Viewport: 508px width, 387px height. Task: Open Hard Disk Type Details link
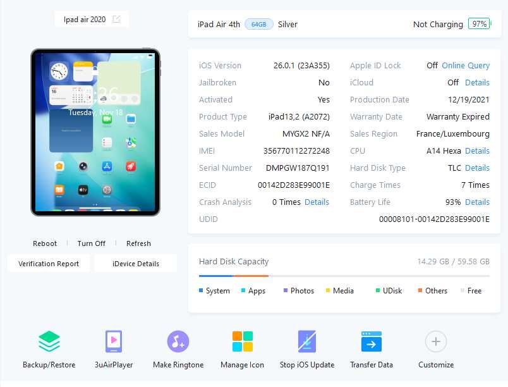pyautogui.click(x=477, y=168)
